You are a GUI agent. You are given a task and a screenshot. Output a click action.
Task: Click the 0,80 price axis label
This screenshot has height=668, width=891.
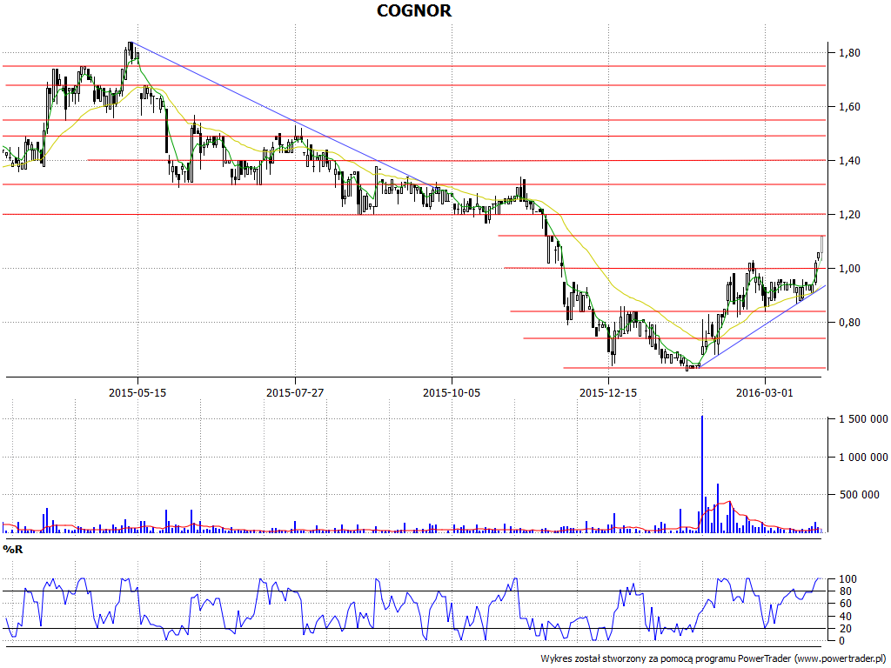849,323
